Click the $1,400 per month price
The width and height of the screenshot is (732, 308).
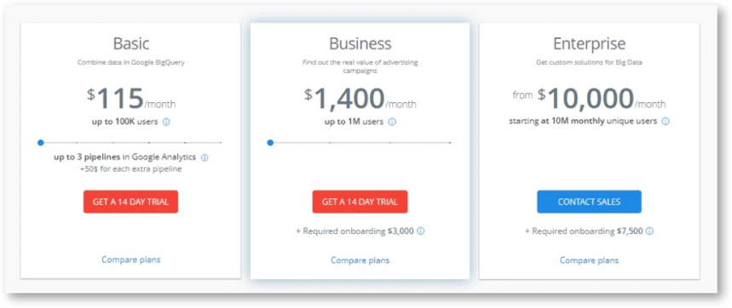pos(360,99)
